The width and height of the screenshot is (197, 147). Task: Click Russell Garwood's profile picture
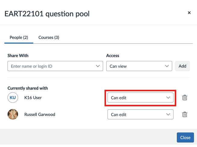click(13, 114)
